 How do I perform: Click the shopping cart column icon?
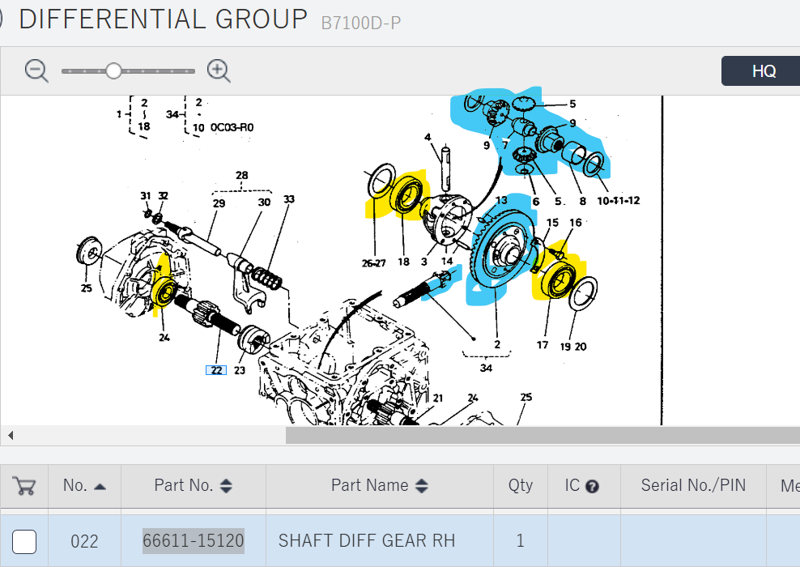point(24,486)
